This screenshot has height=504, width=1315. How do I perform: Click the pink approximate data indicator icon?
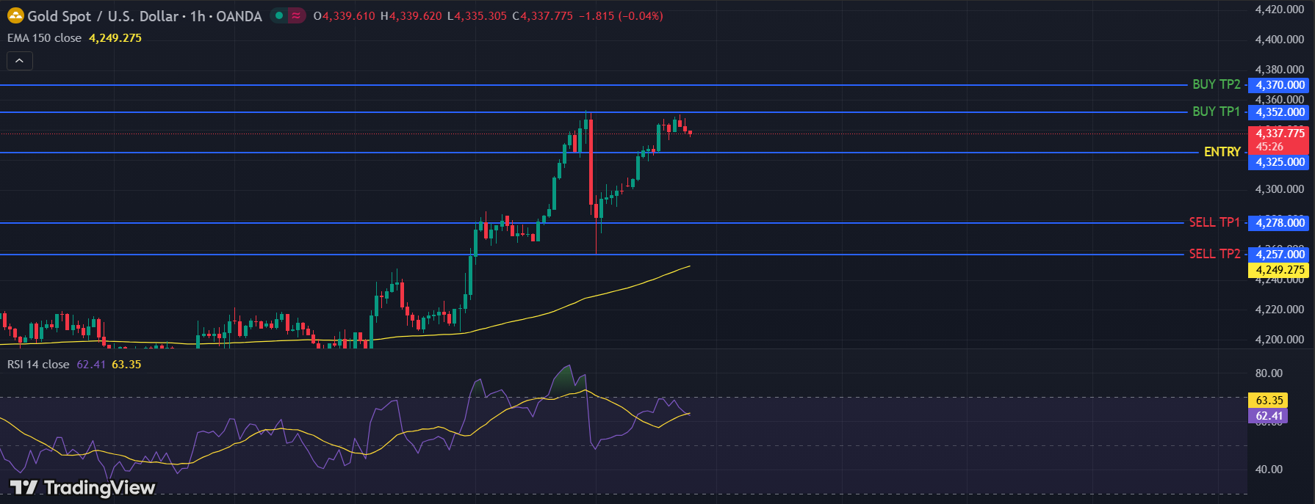coord(296,15)
